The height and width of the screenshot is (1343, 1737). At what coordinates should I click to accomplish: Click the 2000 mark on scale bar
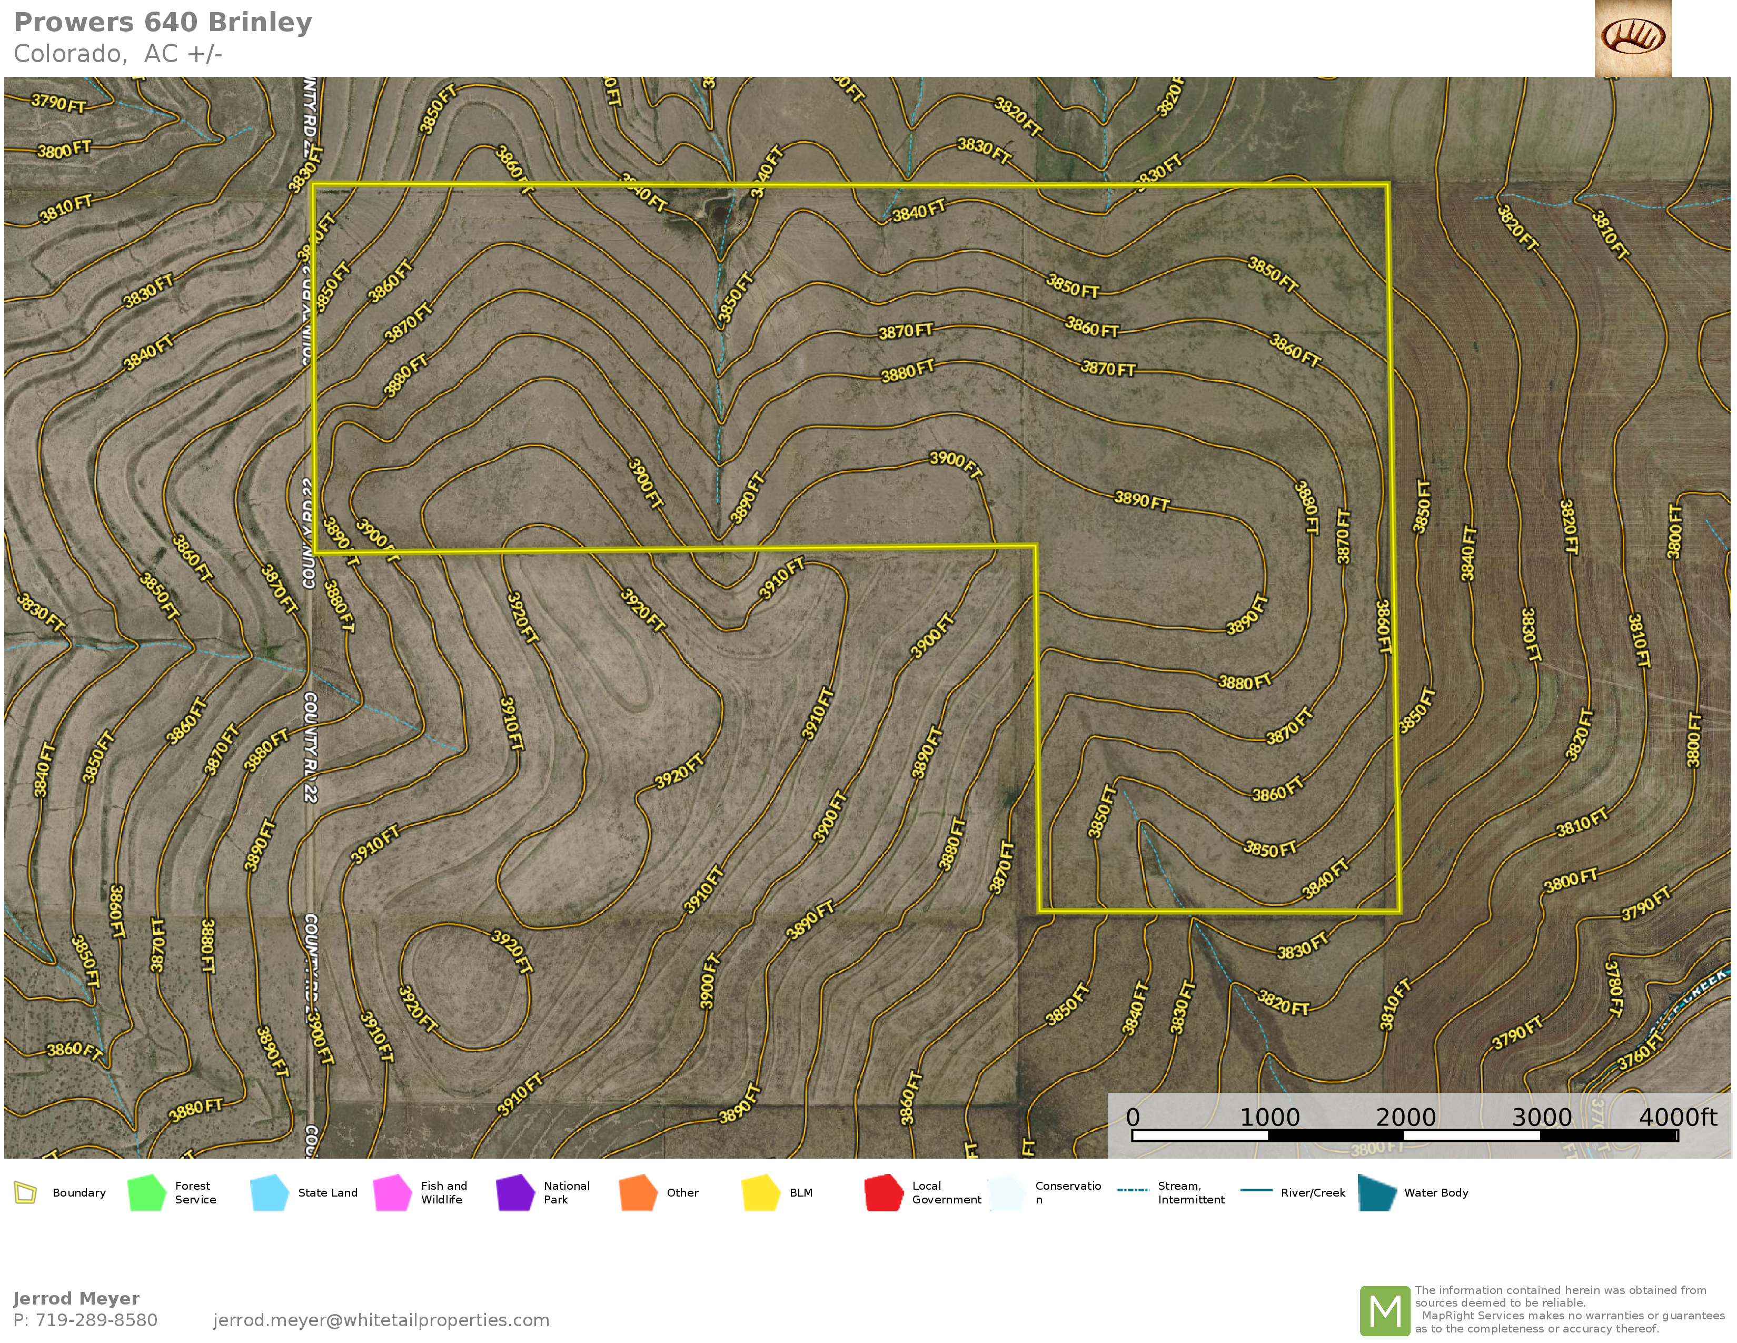pos(1405,1117)
